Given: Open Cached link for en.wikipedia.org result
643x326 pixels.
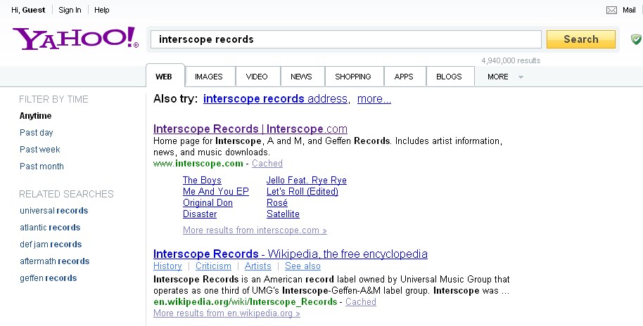Looking at the screenshot, I should click(x=360, y=302).
